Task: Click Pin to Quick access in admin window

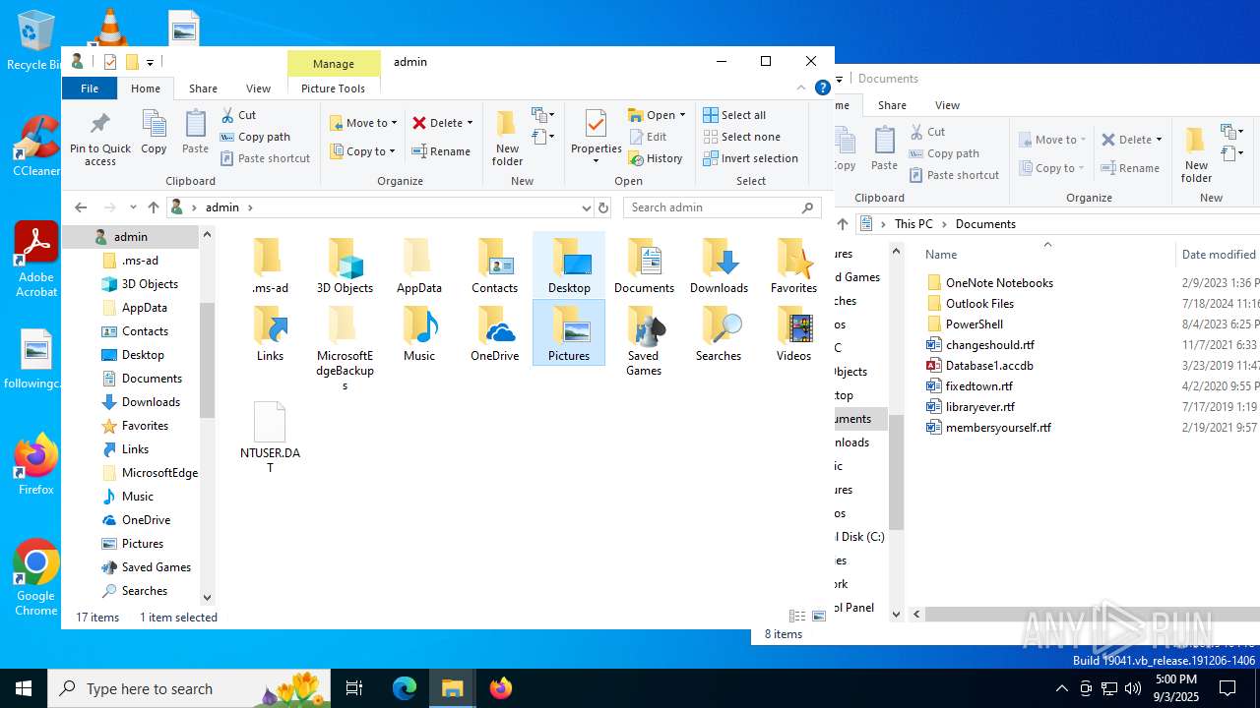Action: click(x=100, y=138)
